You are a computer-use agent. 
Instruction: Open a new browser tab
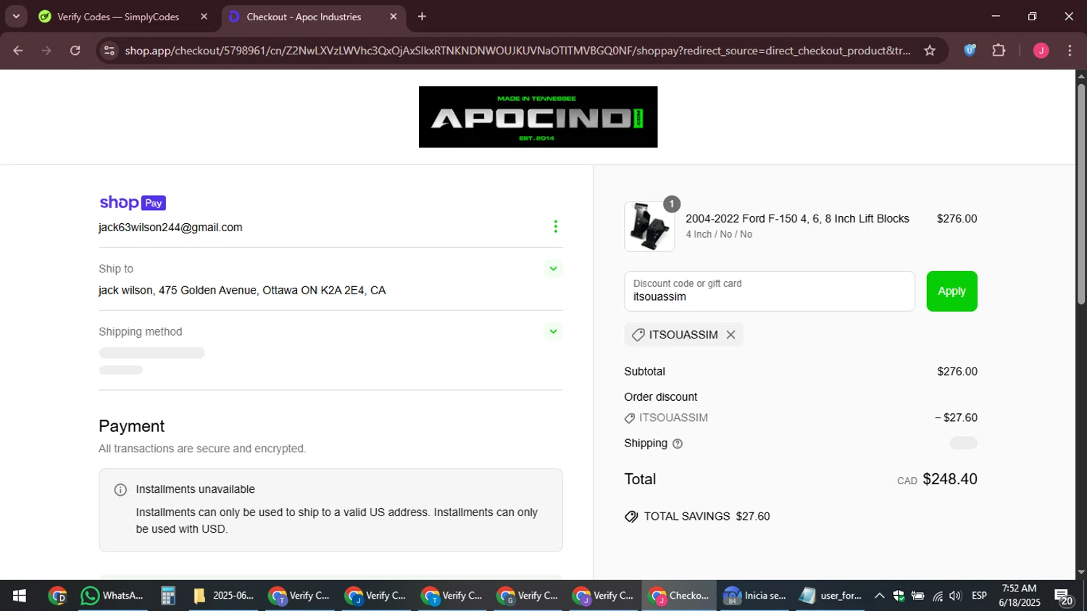[x=422, y=17]
